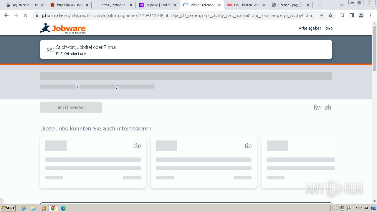Click the search icon in the job search box

(50, 49)
